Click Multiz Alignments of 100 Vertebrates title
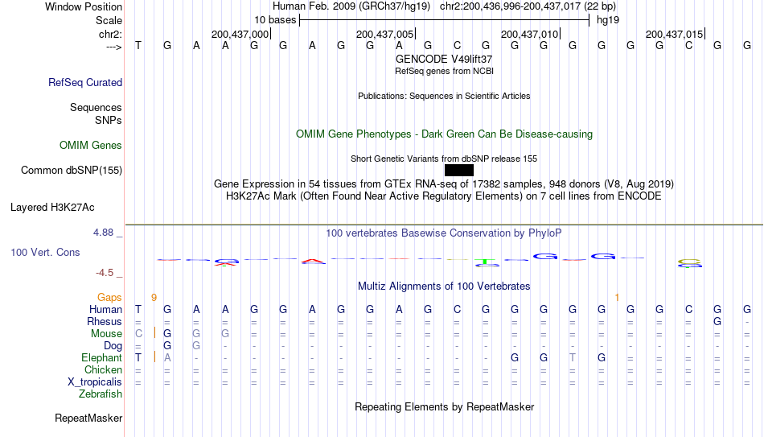The width and height of the screenshot is (764, 437). 444,287
